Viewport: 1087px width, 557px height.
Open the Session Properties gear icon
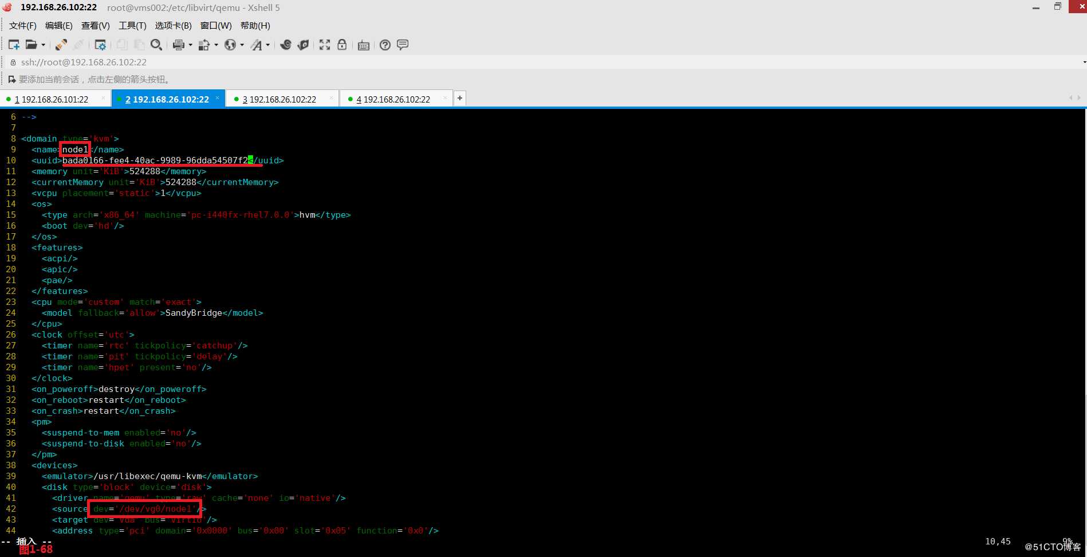(x=100, y=45)
